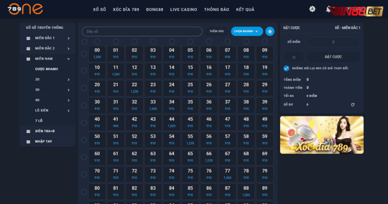Refresh the Số Dư balance
The image size is (388, 204).
pyautogui.click(x=353, y=105)
